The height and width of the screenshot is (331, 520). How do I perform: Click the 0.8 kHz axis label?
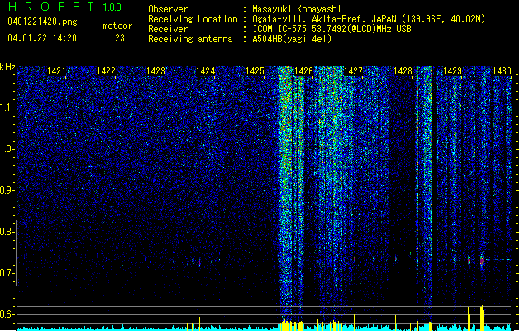[7, 232]
